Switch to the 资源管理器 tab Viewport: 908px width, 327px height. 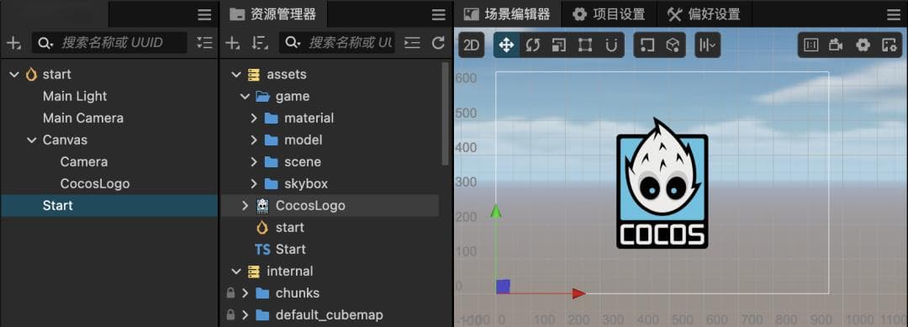[x=273, y=14]
